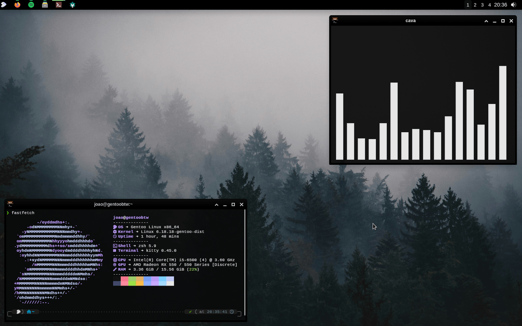Select the blue home icon in the shell prompt
Viewport: 522px width, 326px height.
click(30, 312)
